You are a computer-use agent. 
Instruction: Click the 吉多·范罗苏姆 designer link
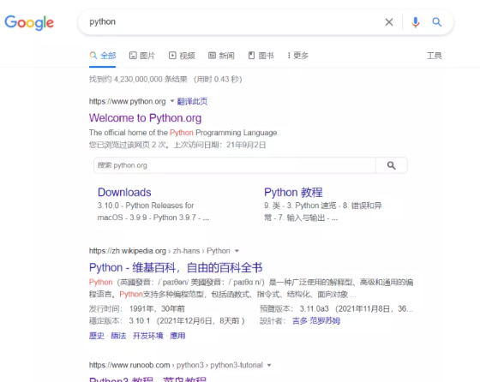point(316,321)
